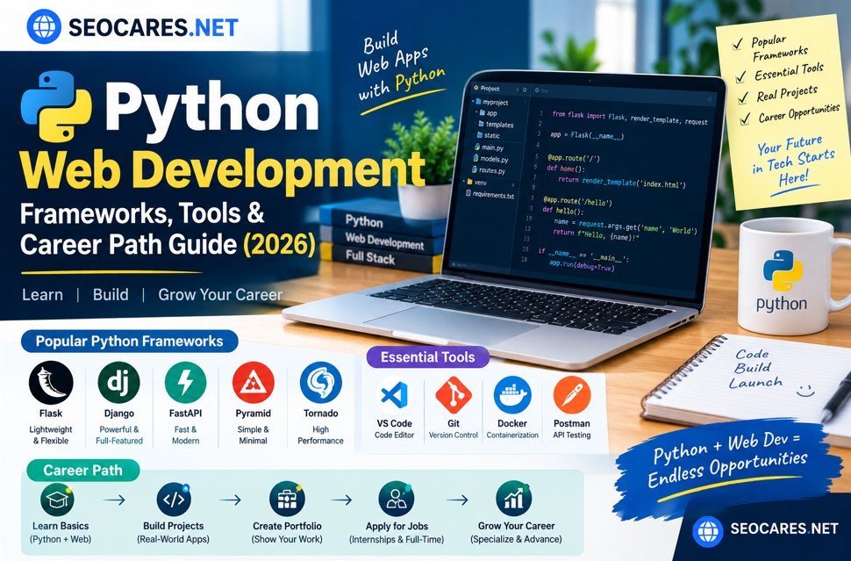The height and width of the screenshot is (561, 851).
Task: Expand the myproject folder in the laptop editor
Action: [x=490, y=102]
